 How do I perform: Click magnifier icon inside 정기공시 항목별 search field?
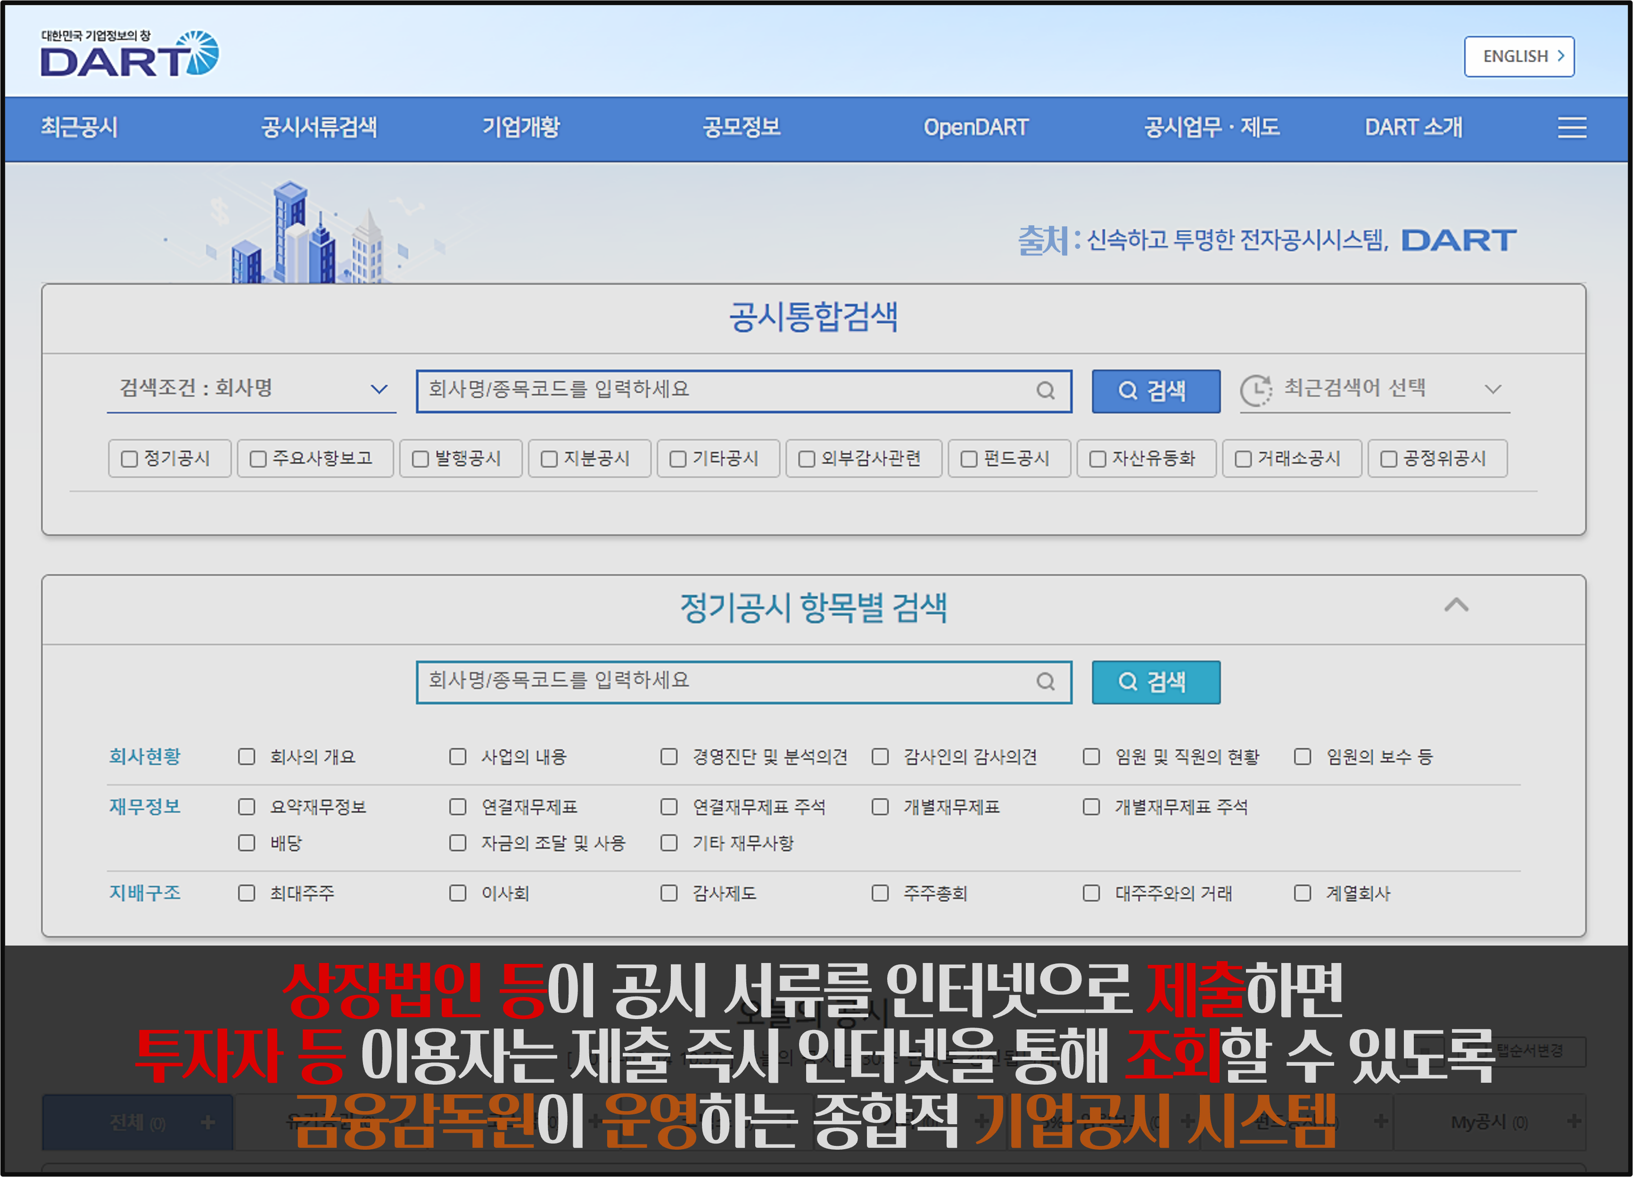click(1046, 681)
